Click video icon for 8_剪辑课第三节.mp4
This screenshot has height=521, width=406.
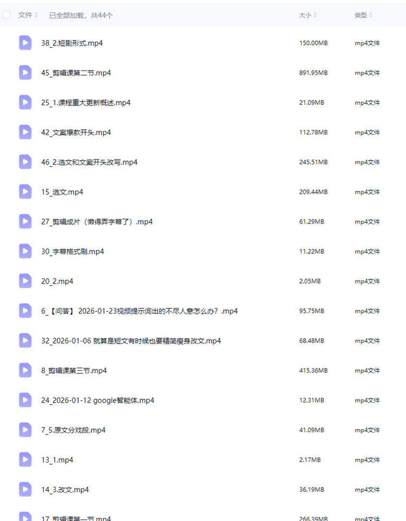click(x=25, y=371)
